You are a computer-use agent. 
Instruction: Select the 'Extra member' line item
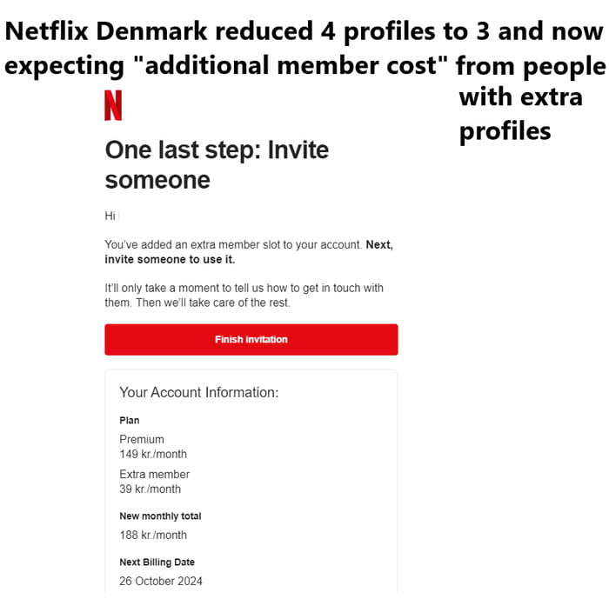tap(154, 474)
